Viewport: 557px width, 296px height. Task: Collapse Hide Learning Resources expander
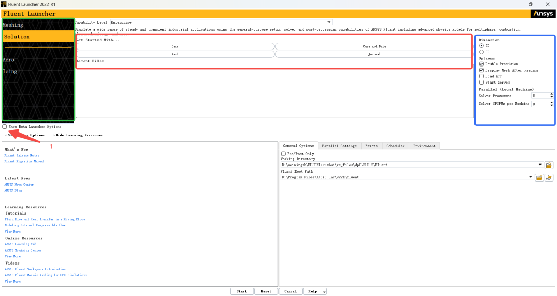pos(77,135)
